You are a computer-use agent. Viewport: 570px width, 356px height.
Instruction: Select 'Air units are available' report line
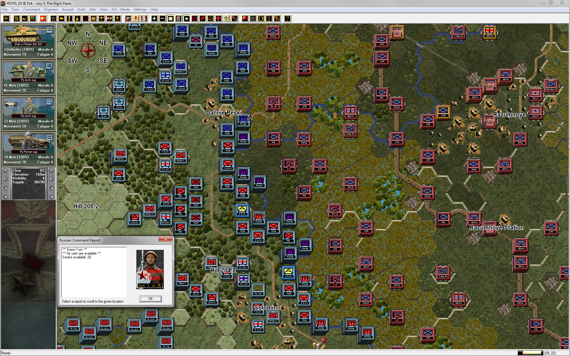pos(82,253)
